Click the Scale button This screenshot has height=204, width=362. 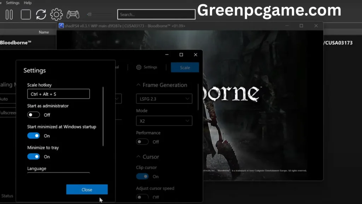(x=185, y=68)
